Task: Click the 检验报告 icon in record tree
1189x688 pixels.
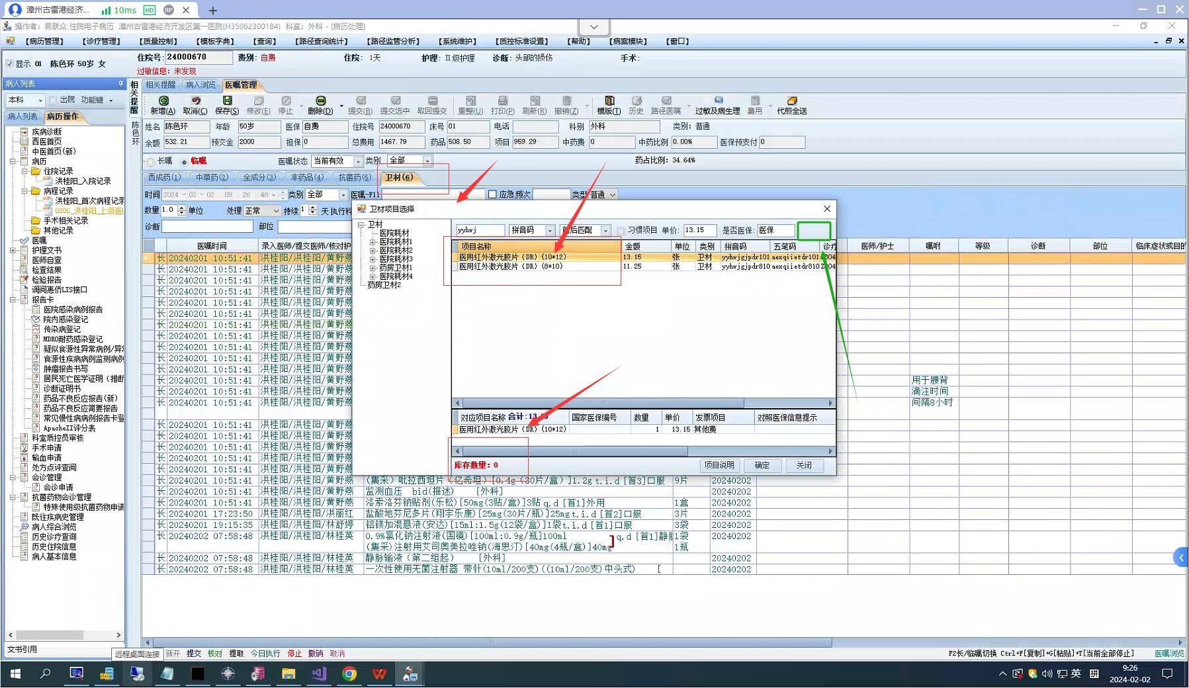Action: click(x=24, y=280)
